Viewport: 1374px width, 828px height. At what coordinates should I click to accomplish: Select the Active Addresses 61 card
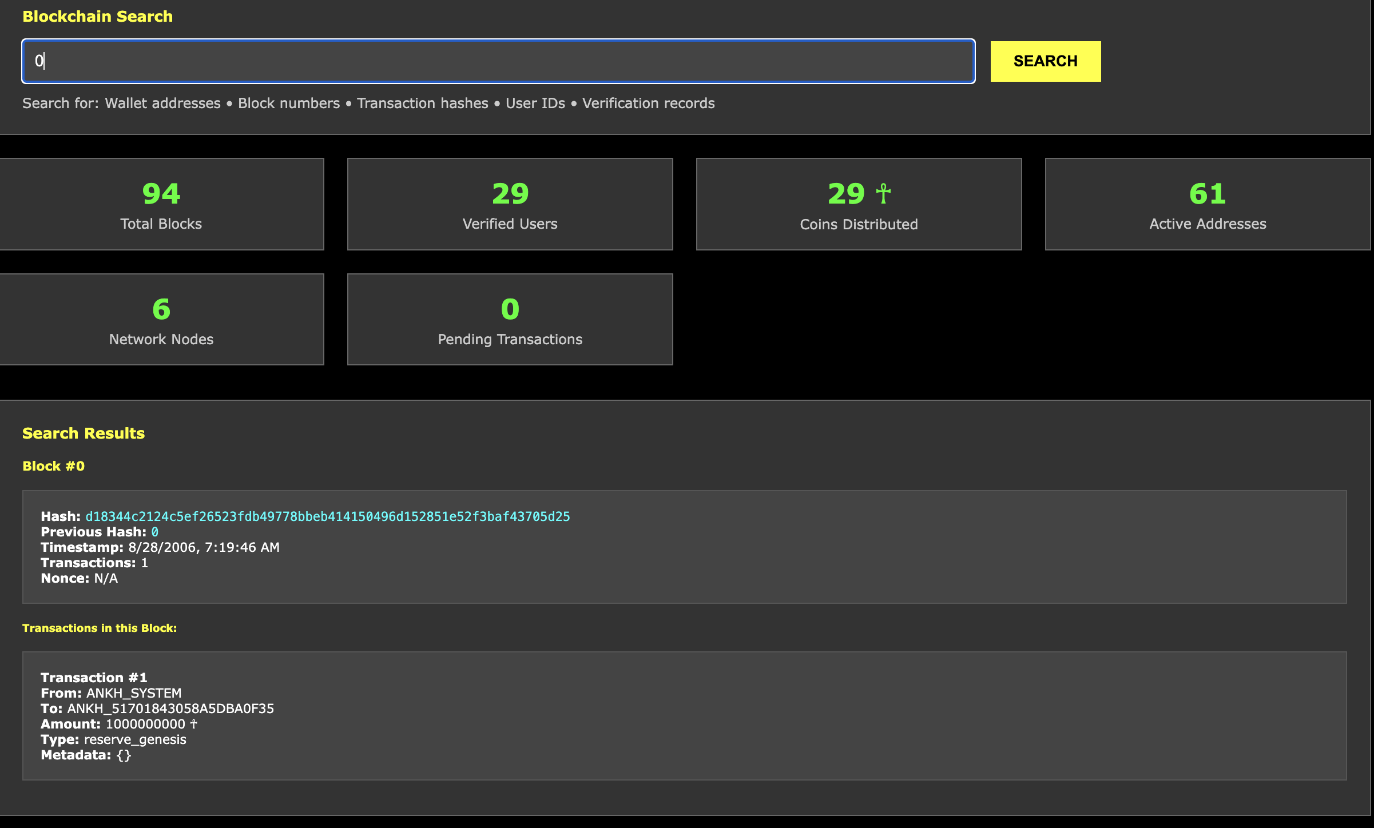point(1208,204)
